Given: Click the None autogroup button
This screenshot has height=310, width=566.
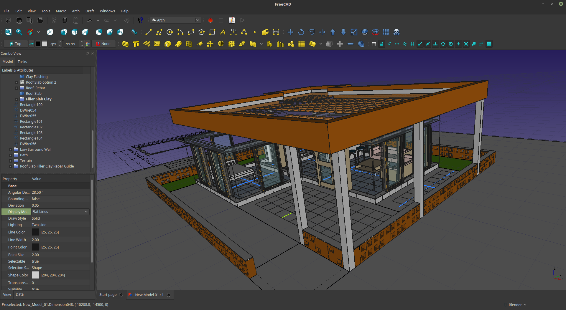Looking at the screenshot, I should [x=103, y=44].
